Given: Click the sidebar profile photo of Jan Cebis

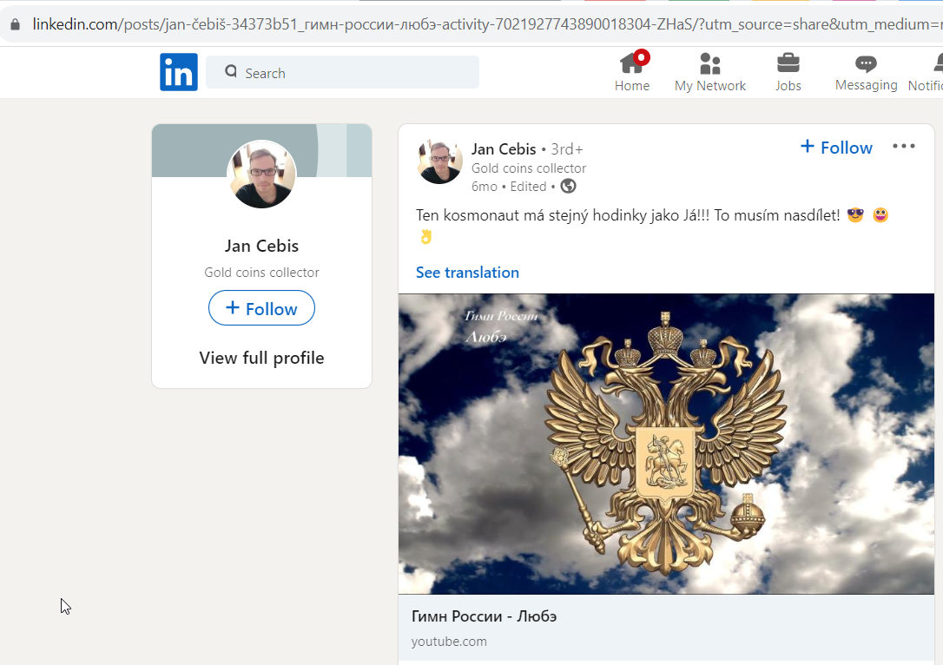Looking at the screenshot, I should click(261, 174).
